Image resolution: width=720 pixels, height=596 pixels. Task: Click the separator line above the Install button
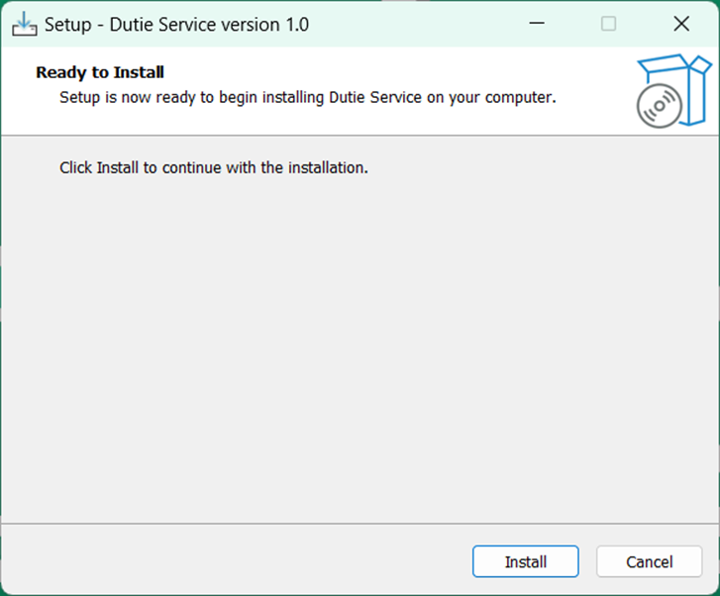point(357,524)
